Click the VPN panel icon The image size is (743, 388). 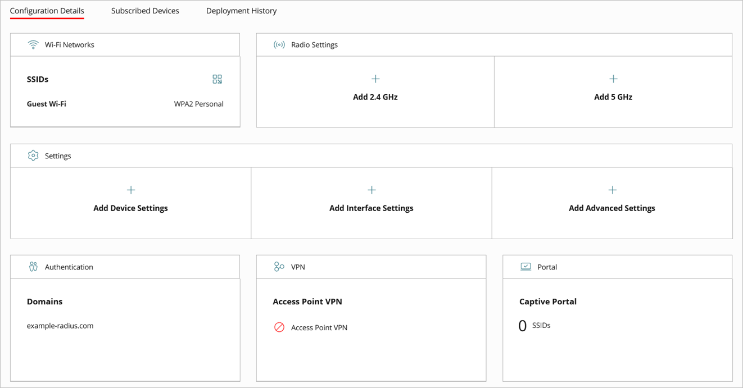click(x=279, y=267)
